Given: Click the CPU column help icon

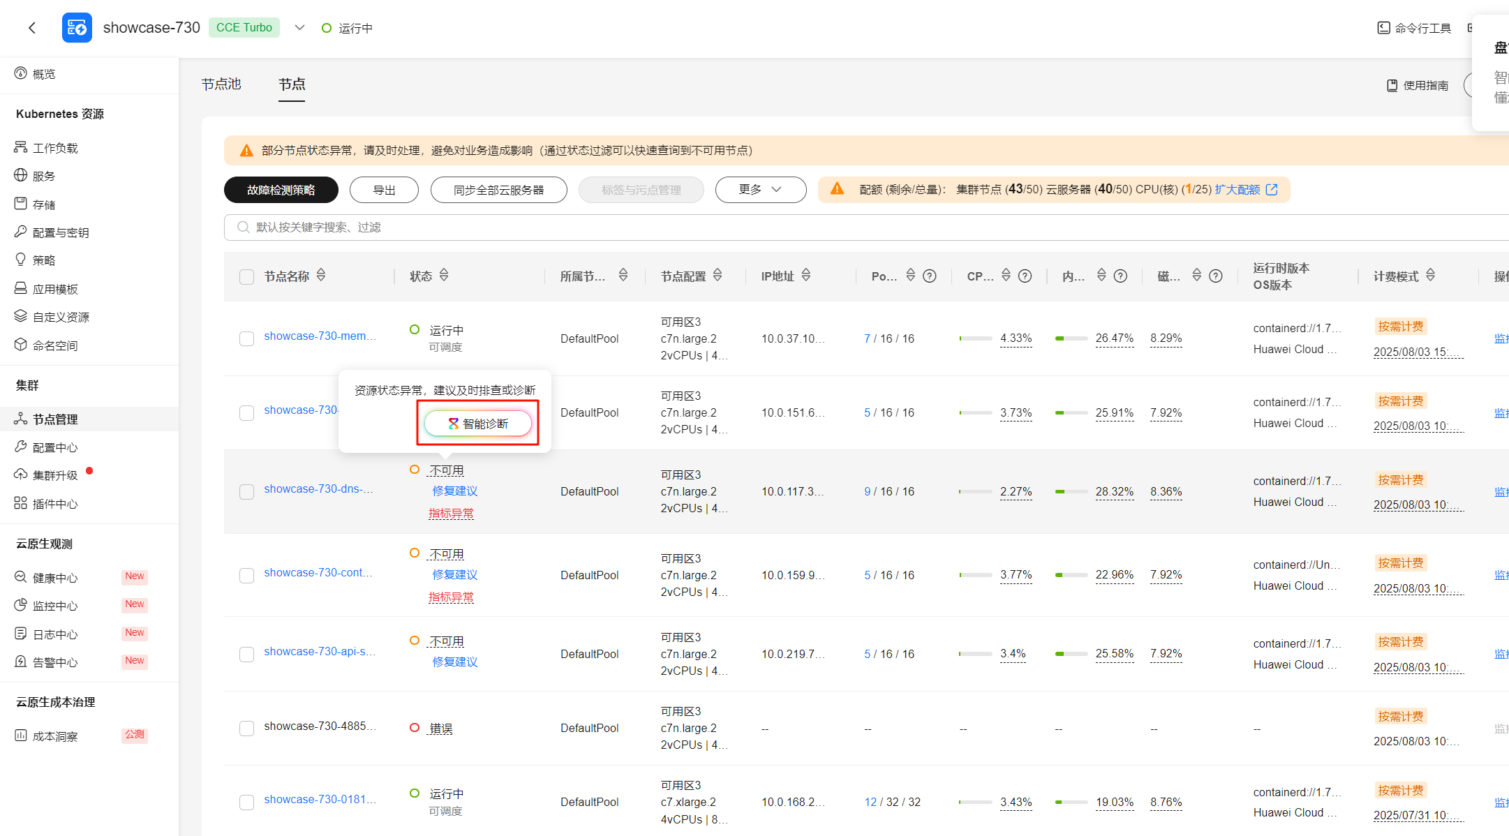Looking at the screenshot, I should tap(1025, 276).
